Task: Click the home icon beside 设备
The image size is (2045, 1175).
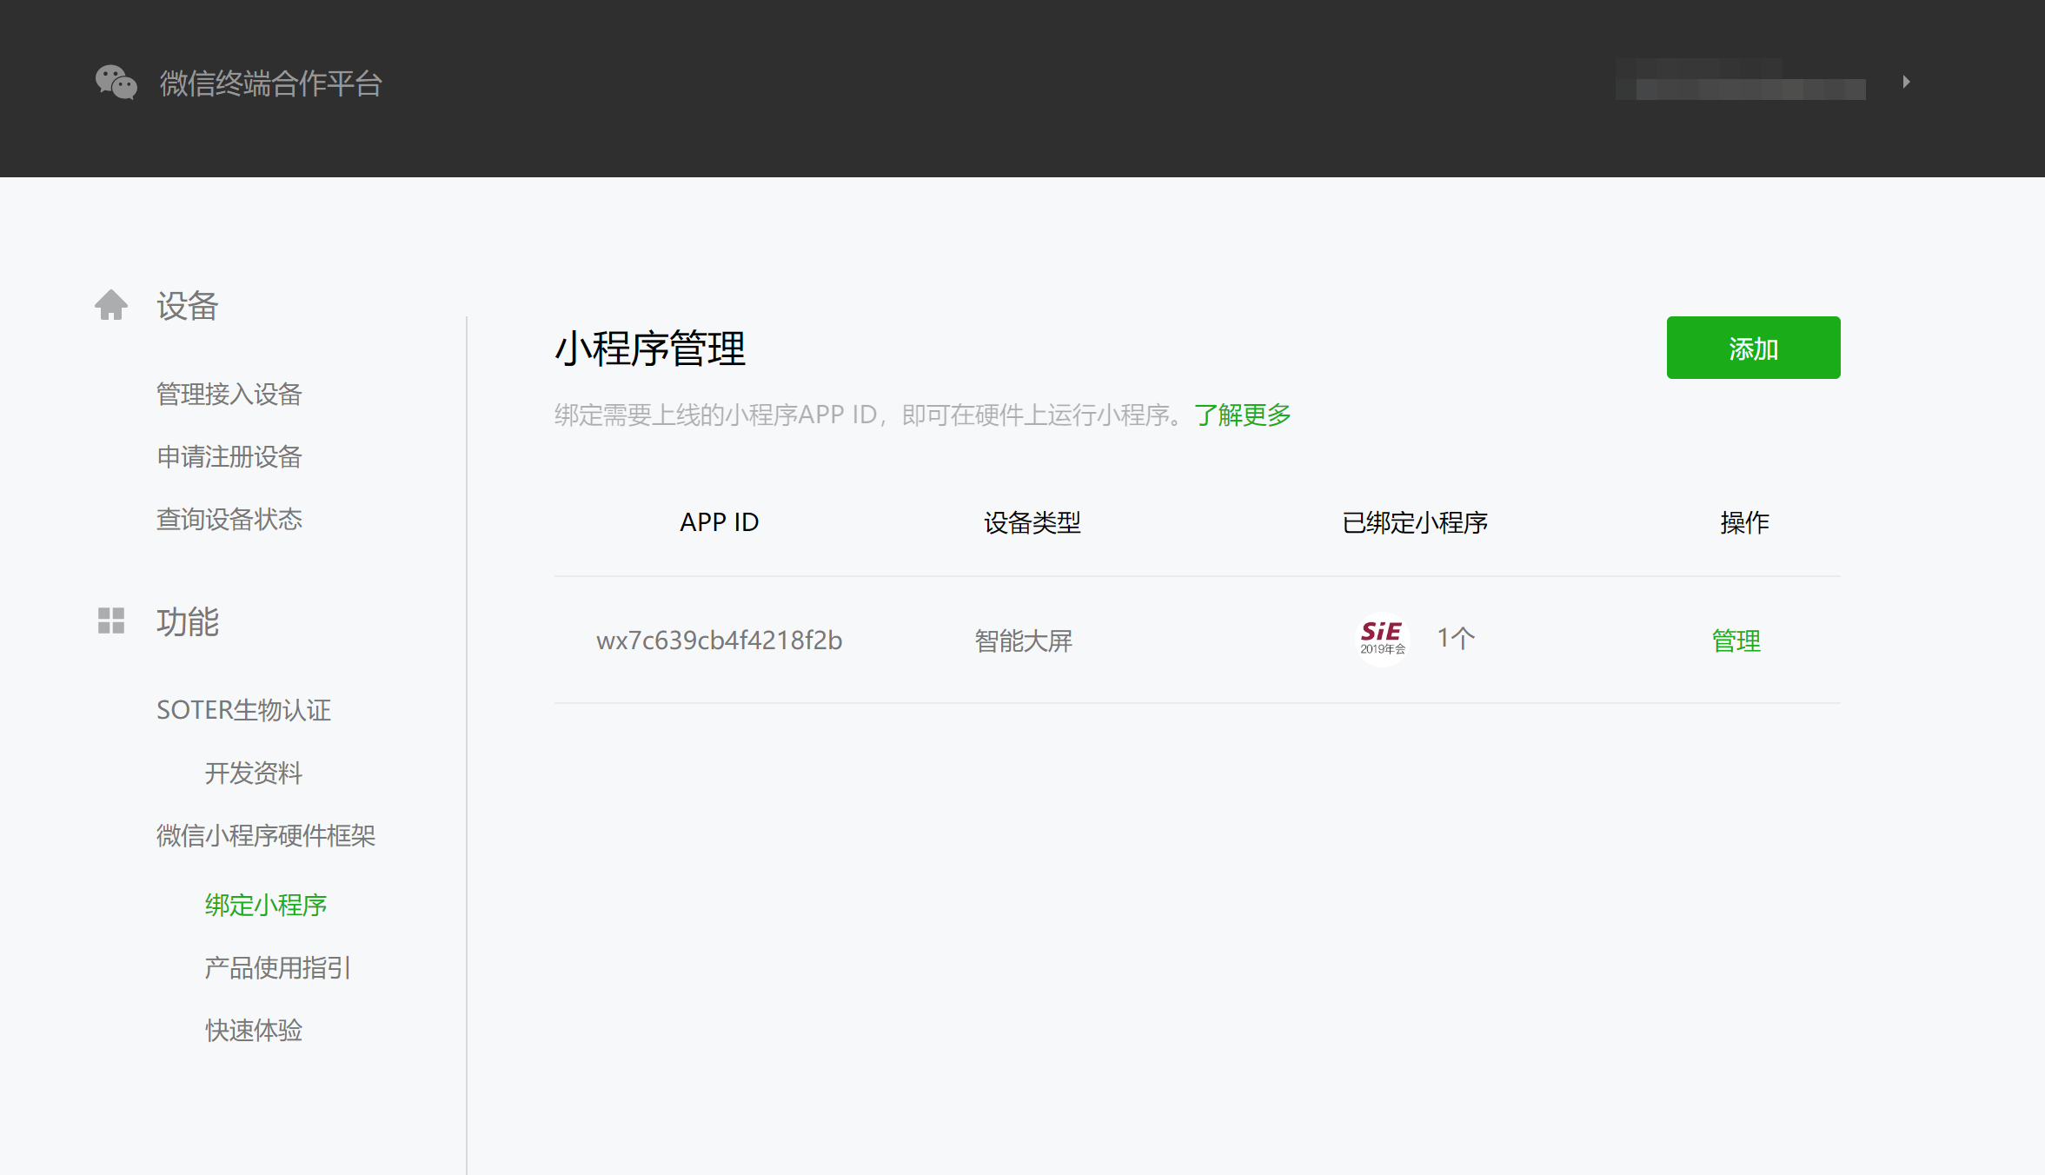Action: 111,305
